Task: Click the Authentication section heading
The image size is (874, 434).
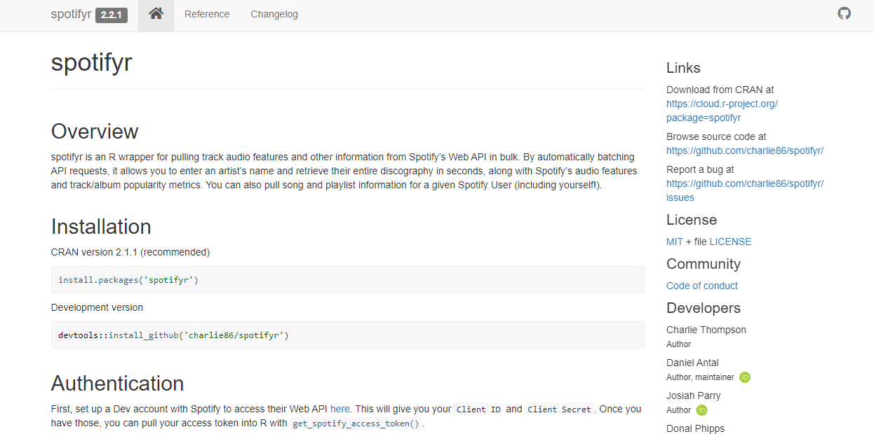Action: 117,384
